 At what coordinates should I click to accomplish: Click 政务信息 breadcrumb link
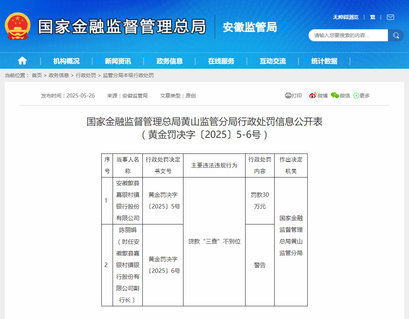[59, 75]
